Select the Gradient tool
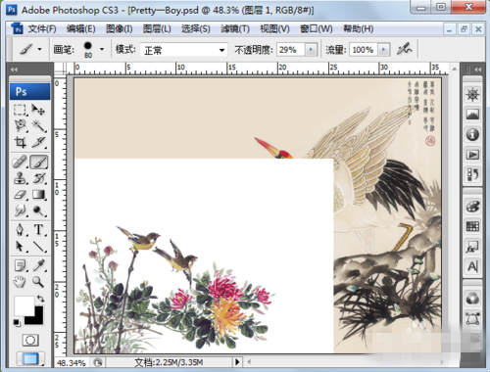 coord(38,195)
